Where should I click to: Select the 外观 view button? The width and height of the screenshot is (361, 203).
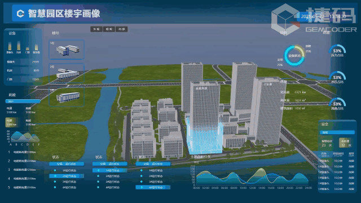[96, 29]
